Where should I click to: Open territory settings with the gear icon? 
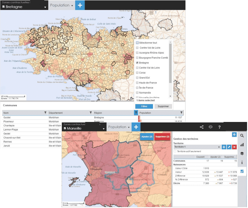click(x=234, y=135)
